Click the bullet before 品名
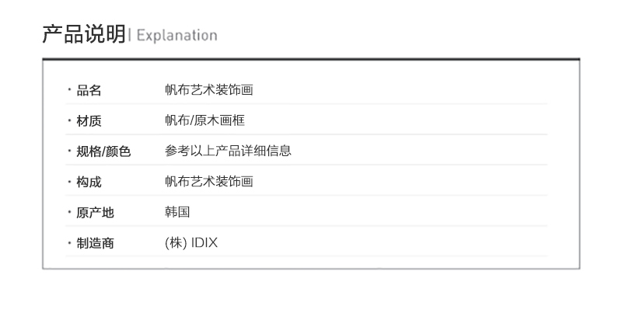This screenshot has width=622, height=320. click(x=69, y=91)
